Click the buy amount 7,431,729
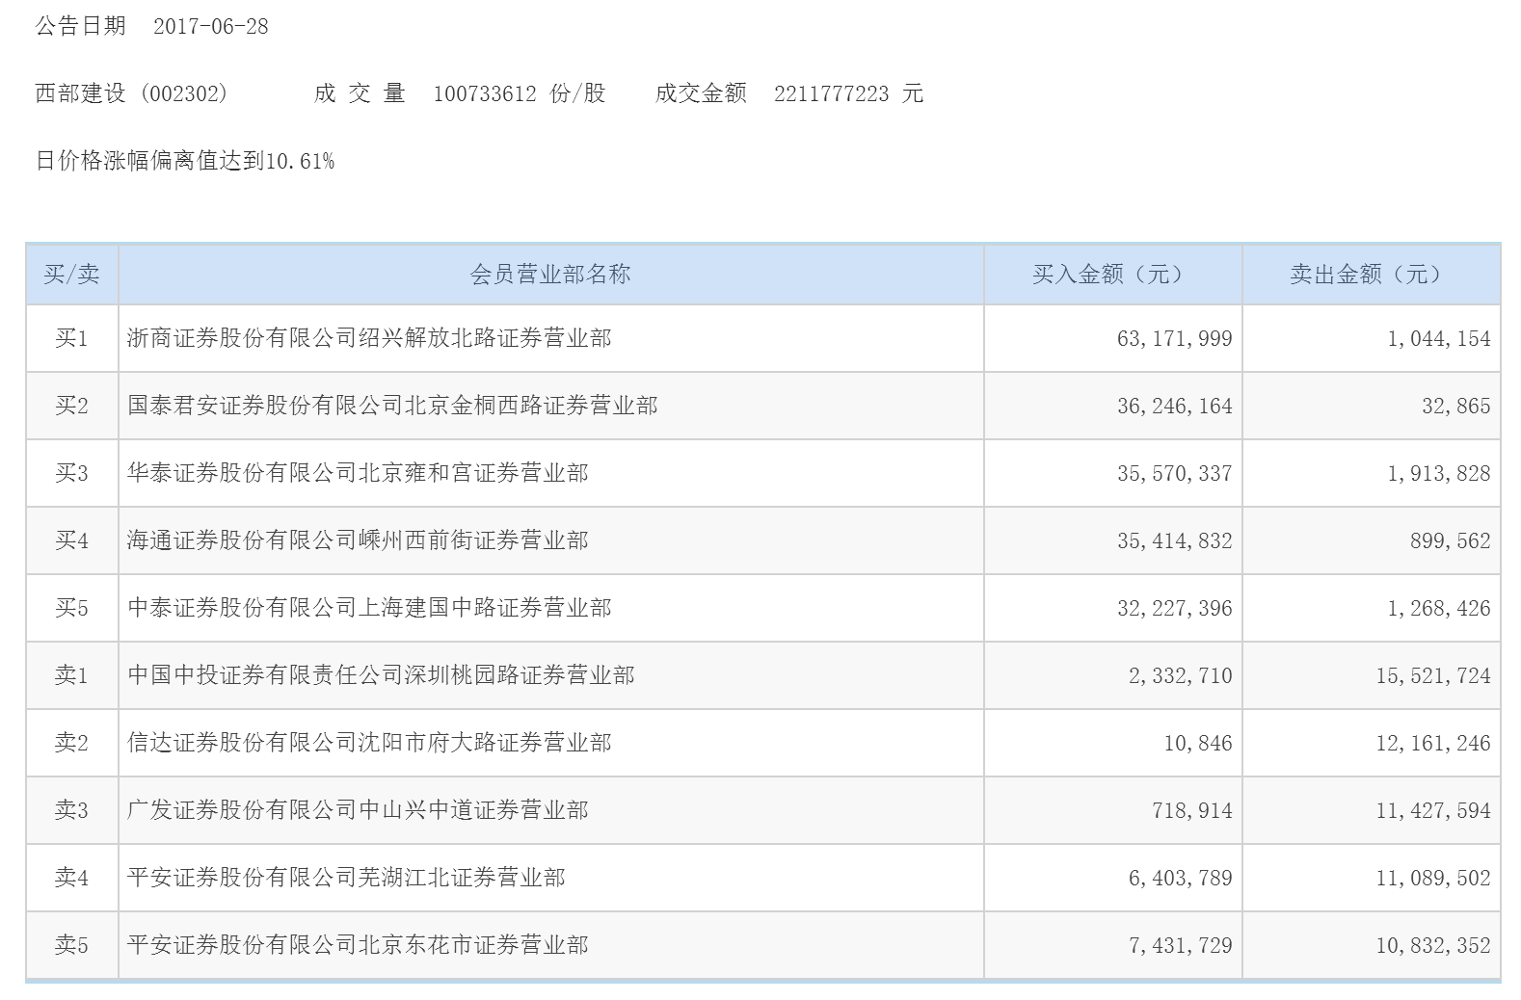 click(1180, 946)
